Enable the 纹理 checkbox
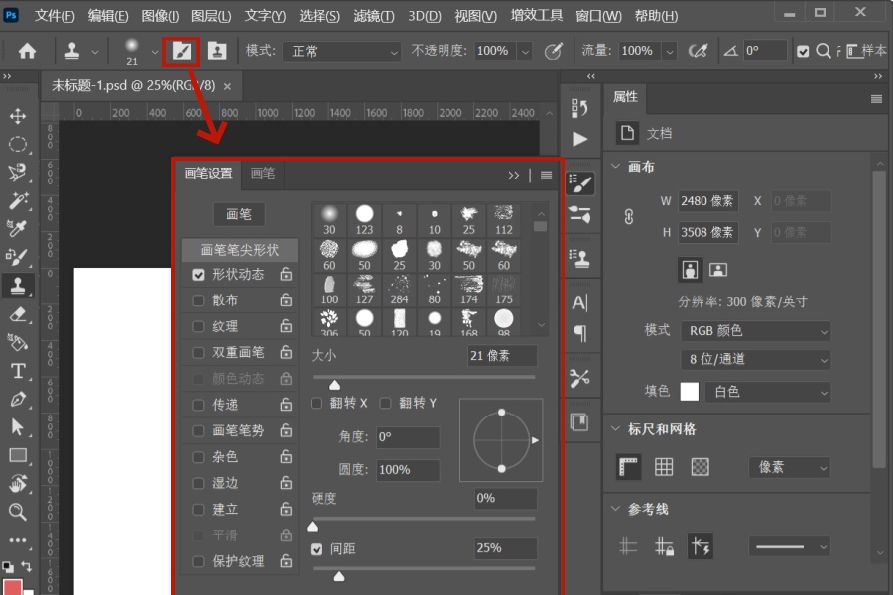The width and height of the screenshot is (893, 595). point(198,326)
